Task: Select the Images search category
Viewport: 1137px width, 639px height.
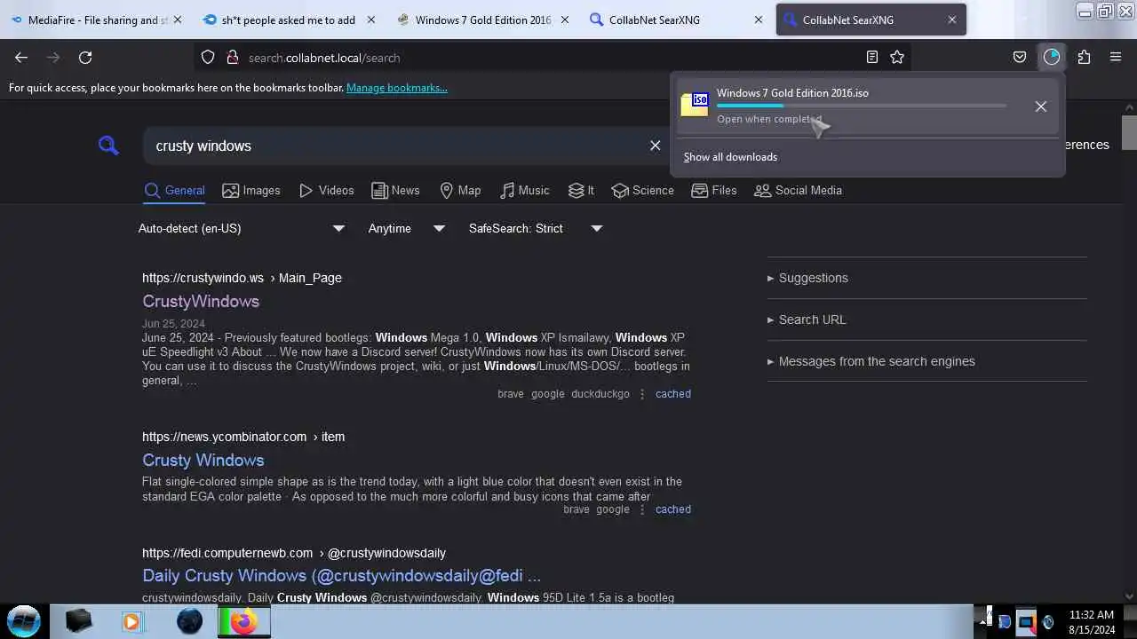Action: (251, 190)
